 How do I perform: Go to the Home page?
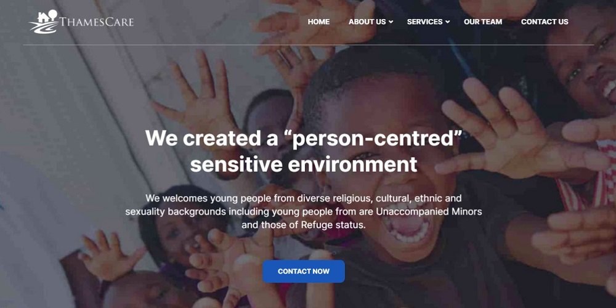click(x=318, y=22)
